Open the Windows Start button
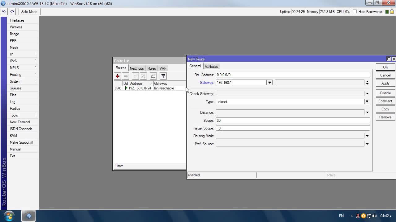Screen dimensions: 396x222 pos(9,216)
